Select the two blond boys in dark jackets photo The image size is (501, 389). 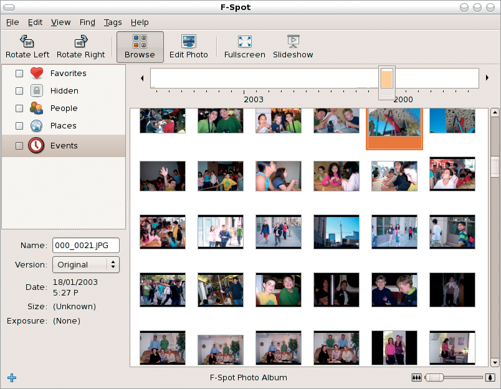[394, 290]
